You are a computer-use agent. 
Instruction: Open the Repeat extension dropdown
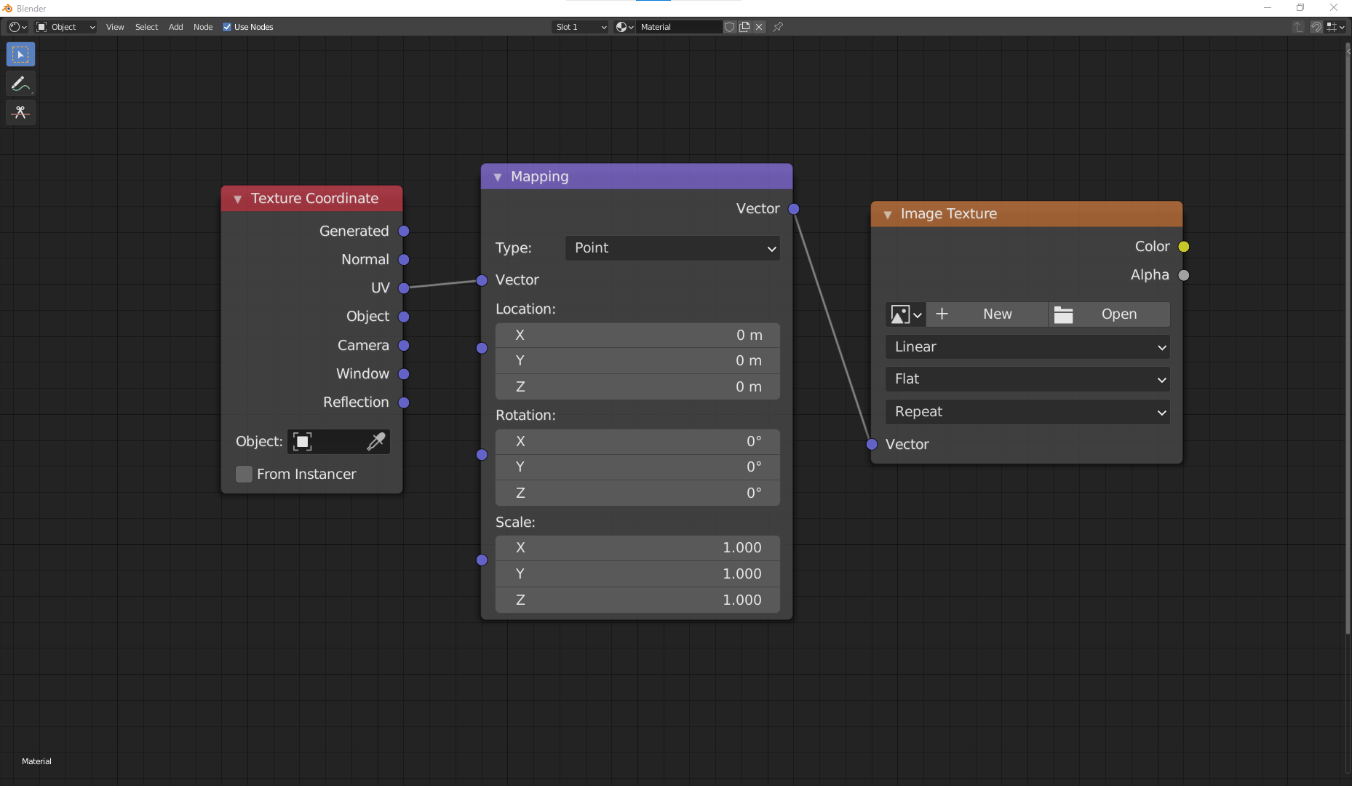click(1026, 412)
